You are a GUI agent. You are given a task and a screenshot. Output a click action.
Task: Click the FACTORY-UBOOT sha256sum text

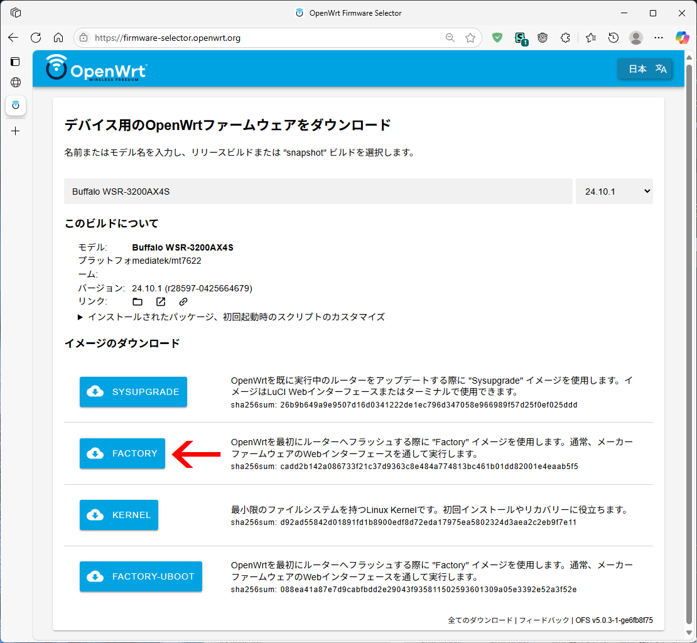[x=404, y=590]
